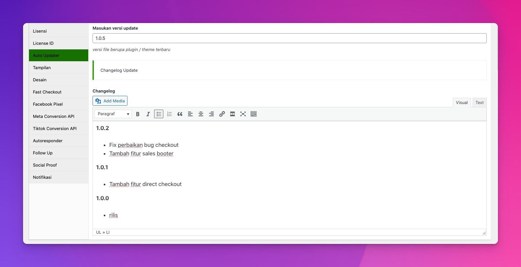The height and width of the screenshot is (267, 521).
Task: Toggle the bulleted list button
Action: pos(159,114)
